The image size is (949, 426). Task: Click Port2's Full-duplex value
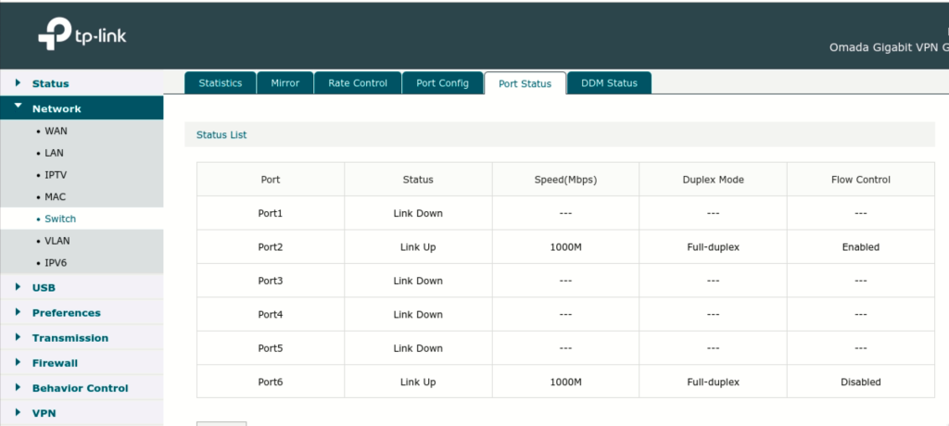pyautogui.click(x=713, y=247)
